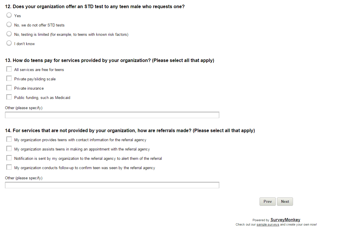
Task: Open the 'sample surveys' link
Action: [268, 224]
